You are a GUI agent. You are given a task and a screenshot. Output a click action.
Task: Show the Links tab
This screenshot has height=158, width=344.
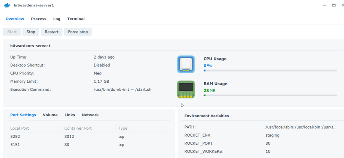(x=70, y=115)
